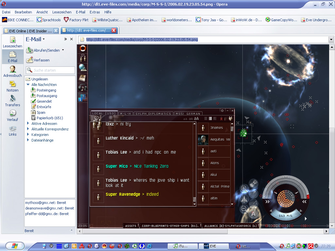Open the Entwürfe folder
Screen dimensions: 335x251
click(x=41, y=107)
